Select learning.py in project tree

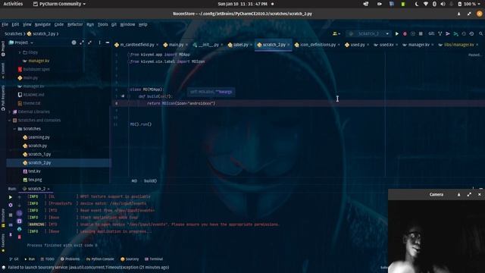coord(39,137)
